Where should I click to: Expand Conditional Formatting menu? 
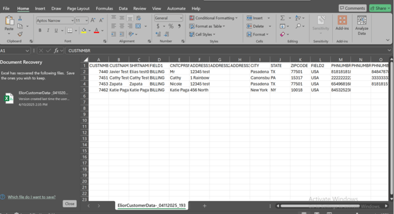(x=213, y=18)
